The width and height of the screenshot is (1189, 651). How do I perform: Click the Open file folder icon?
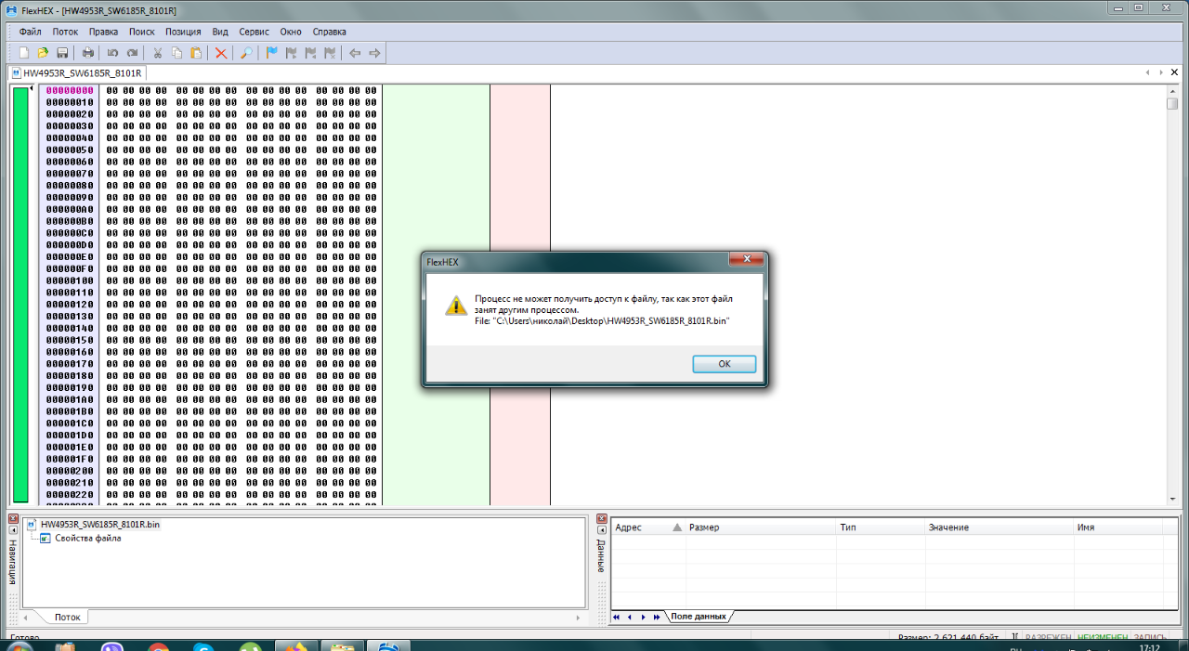43,53
